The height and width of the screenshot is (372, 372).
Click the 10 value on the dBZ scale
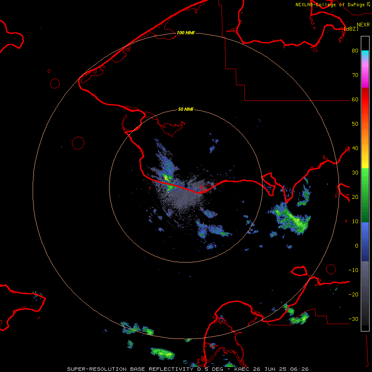355,222
